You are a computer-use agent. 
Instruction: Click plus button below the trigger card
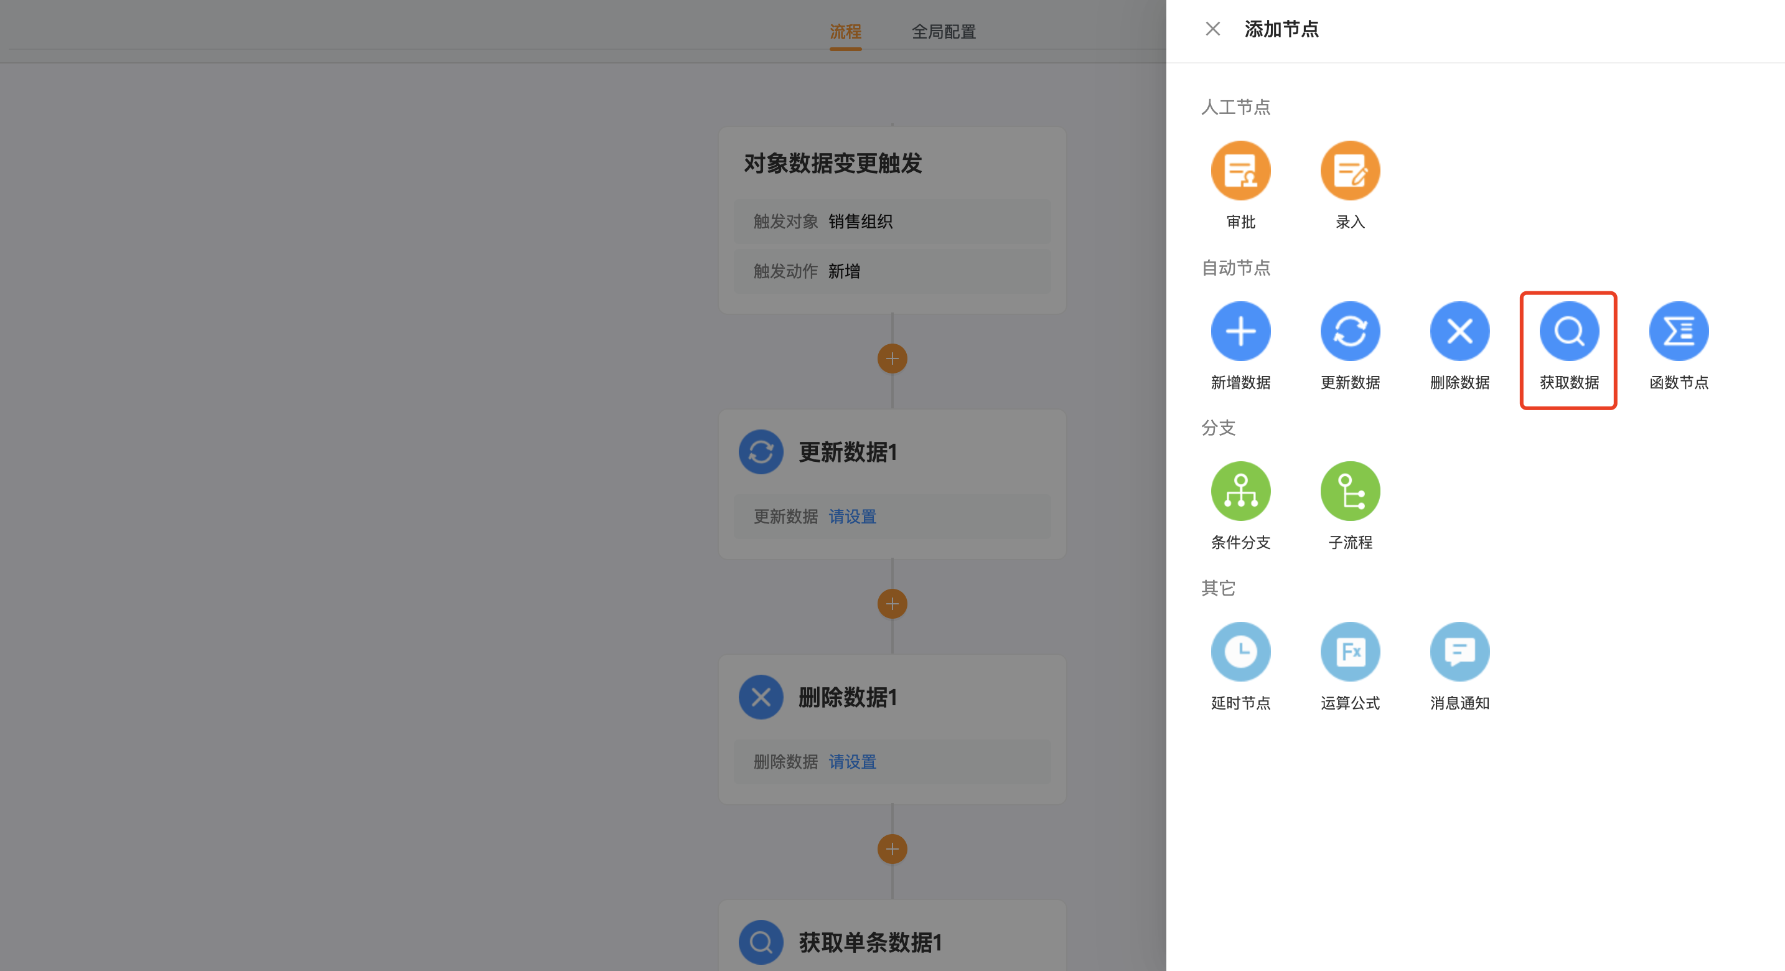(892, 359)
